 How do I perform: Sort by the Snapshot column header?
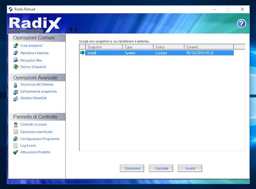tap(104, 47)
